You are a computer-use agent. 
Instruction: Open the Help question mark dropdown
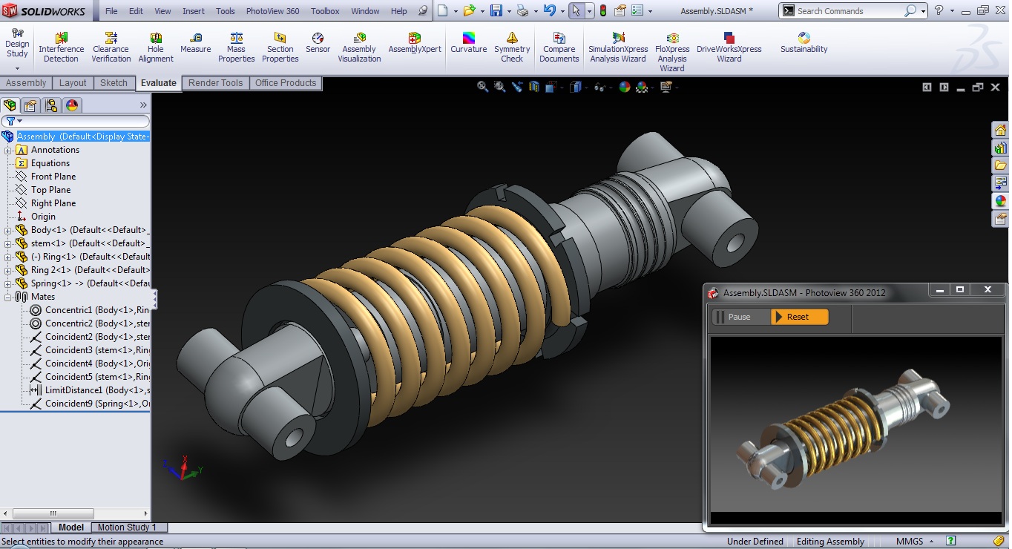(x=952, y=11)
